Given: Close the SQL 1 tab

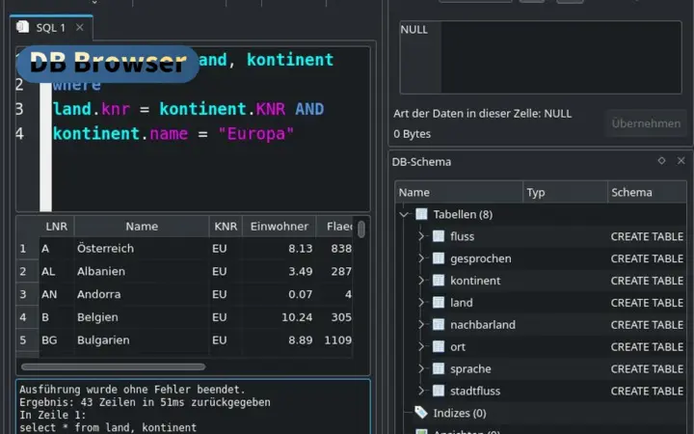Looking at the screenshot, I should 80,27.
